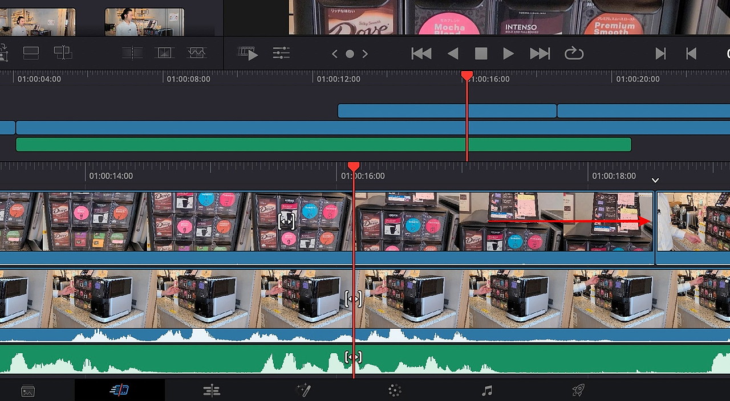Play the timeline forward

click(508, 54)
